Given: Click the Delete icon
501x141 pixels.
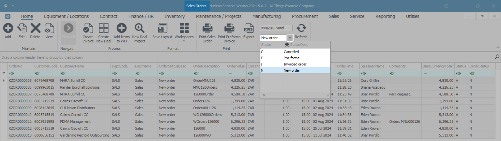Looking at the screenshot, I should tap(35, 28).
